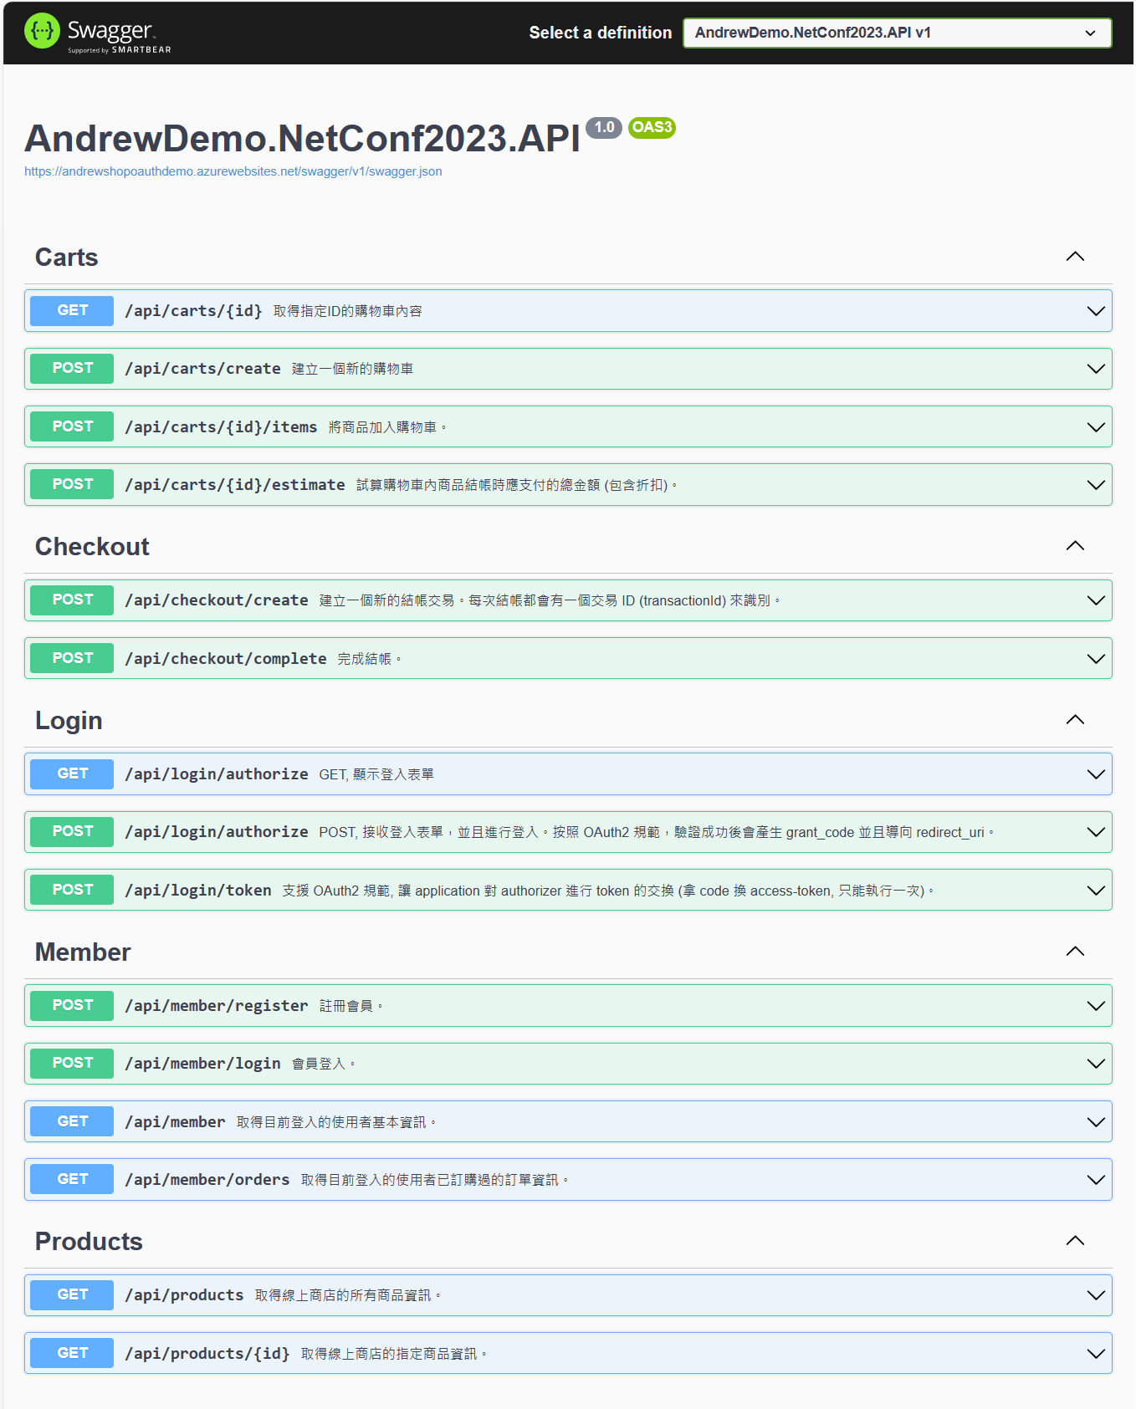Collapse the Member section using its arrow
Viewport: 1136px width, 1409px height.
1075,952
